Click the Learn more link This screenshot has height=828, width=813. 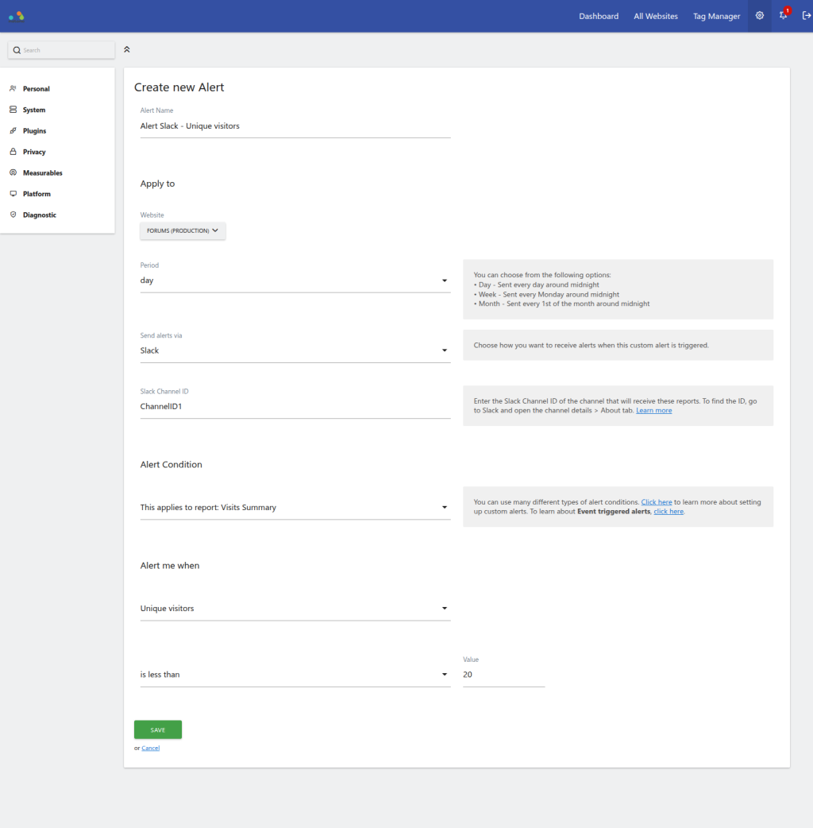click(x=653, y=410)
